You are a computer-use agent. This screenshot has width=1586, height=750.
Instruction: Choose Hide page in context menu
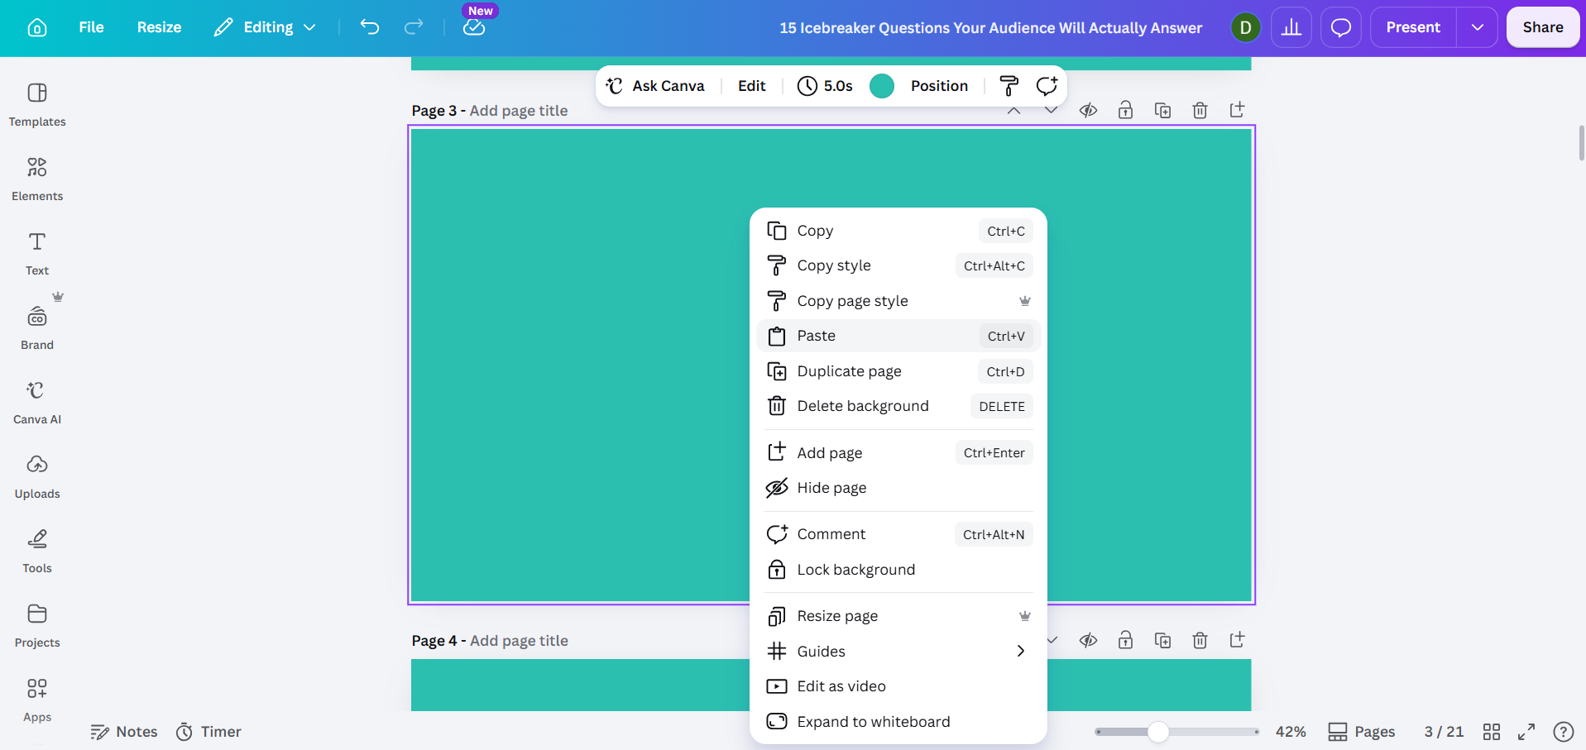[x=898, y=488]
